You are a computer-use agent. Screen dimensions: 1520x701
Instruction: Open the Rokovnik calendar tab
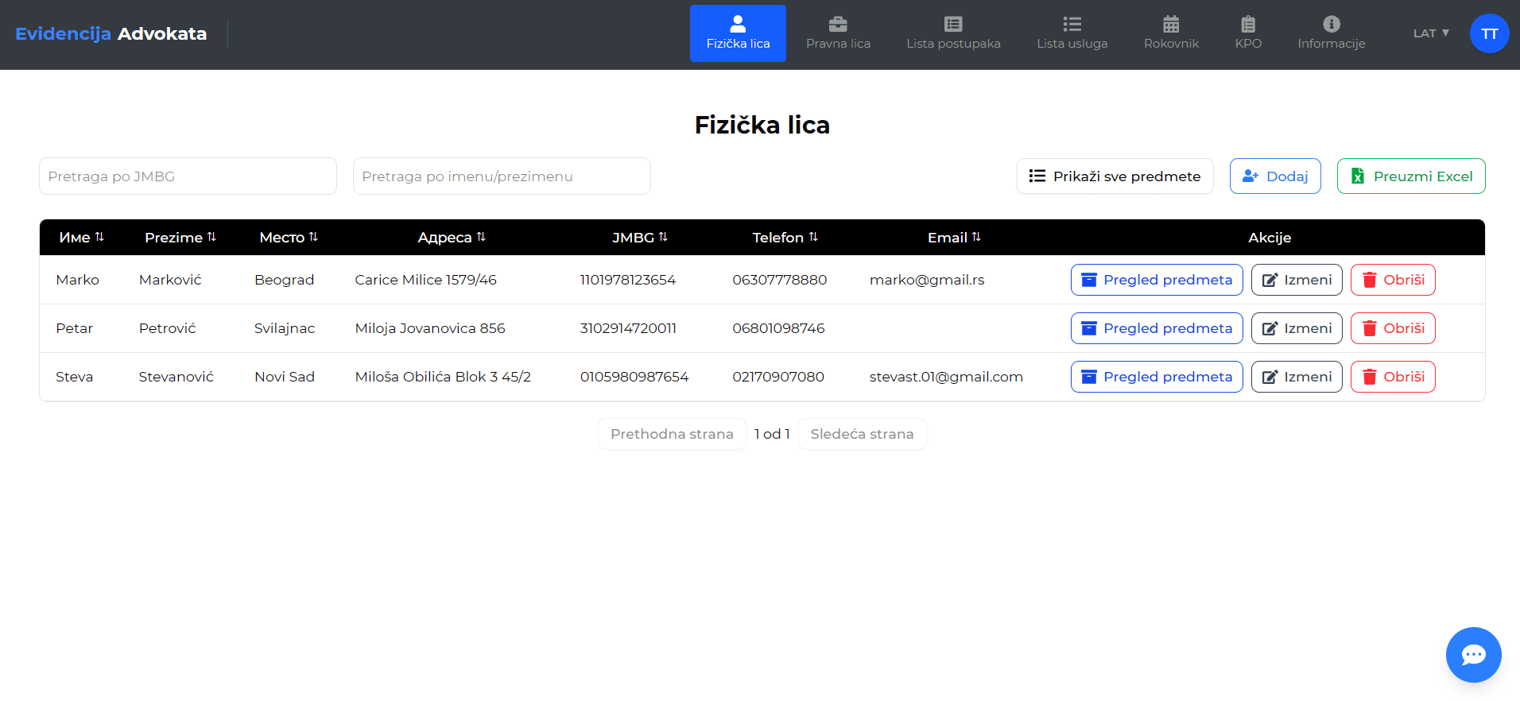pyautogui.click(x=1171, y=33)
